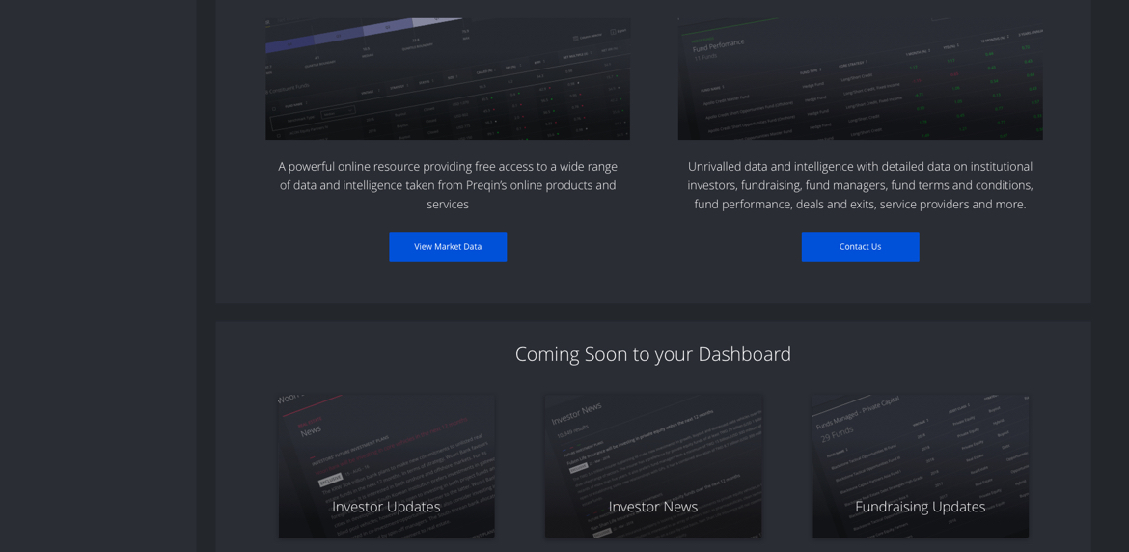Click the Investor News title inside thumbnail
Viewport: 1129px width, 552px height.
[x=577, y=413]
